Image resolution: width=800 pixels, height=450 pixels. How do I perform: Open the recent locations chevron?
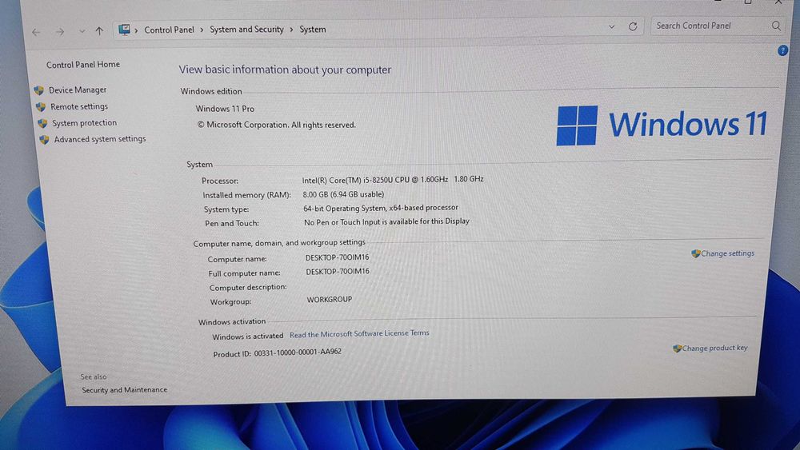[x=82, y=31]
